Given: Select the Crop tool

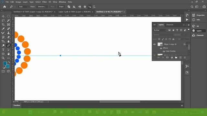Looking at the screenshot, I should 3,24.
